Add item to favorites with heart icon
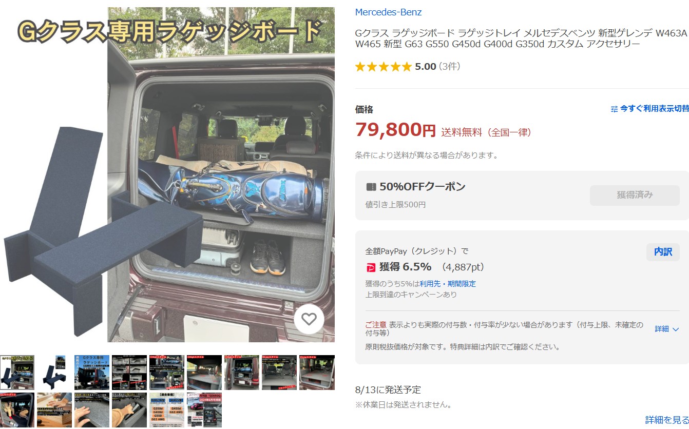This screenshot has height=429, width=689. pos(309,320)
